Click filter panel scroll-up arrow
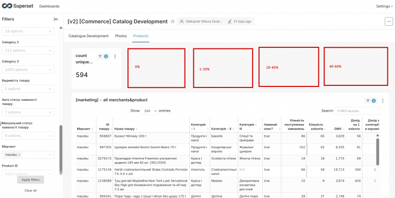 coord(61,28)
